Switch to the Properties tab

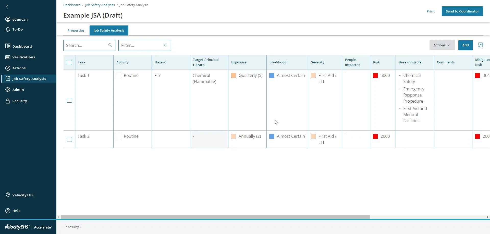point(76,31)
